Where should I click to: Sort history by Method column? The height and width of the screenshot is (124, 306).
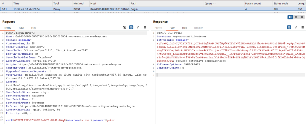point(81,4)
